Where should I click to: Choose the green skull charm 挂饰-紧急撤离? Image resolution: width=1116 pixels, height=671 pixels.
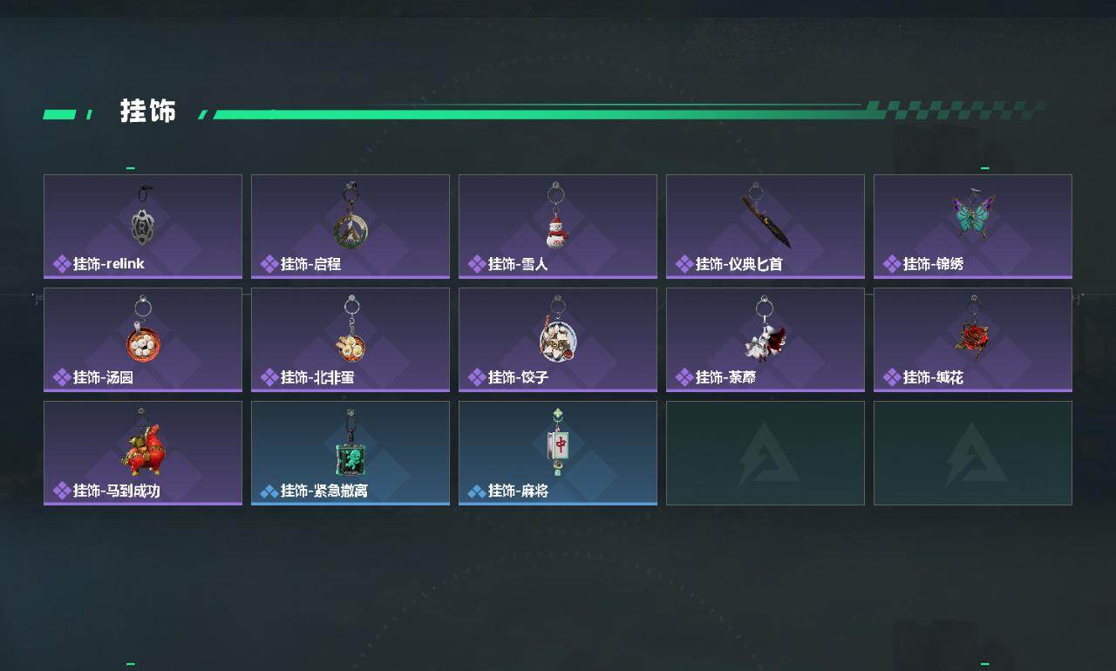coord(350,444)
